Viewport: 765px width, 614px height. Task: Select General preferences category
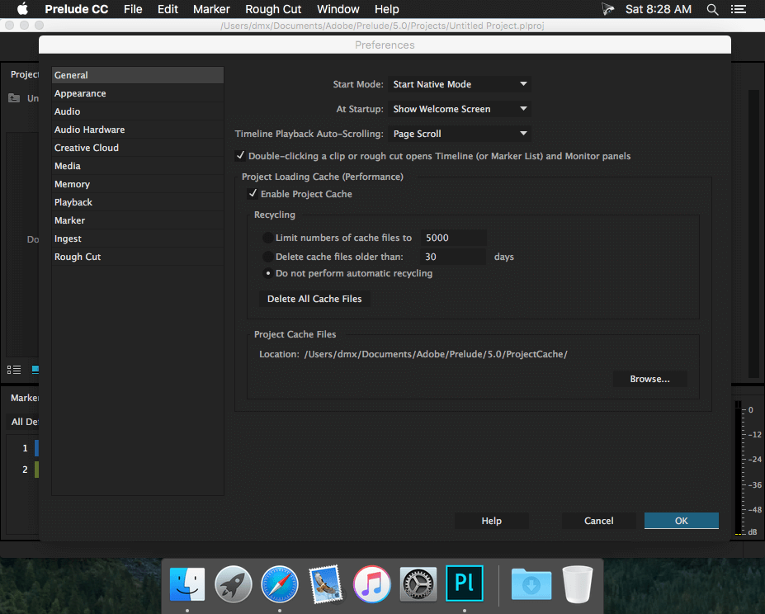pos(138,75)
